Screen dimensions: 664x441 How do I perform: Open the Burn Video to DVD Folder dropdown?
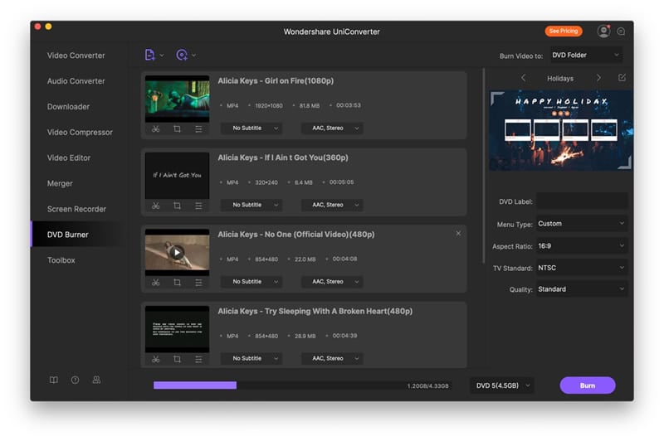coord(586,55)
